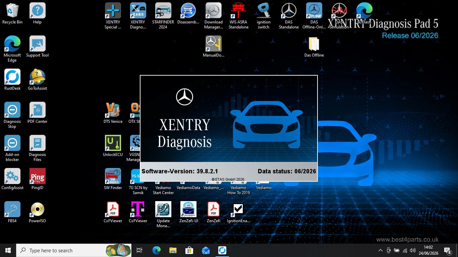458x257 pixels.
Task: Open the Support Tool desktop shortcut
Action: [38, 47]
